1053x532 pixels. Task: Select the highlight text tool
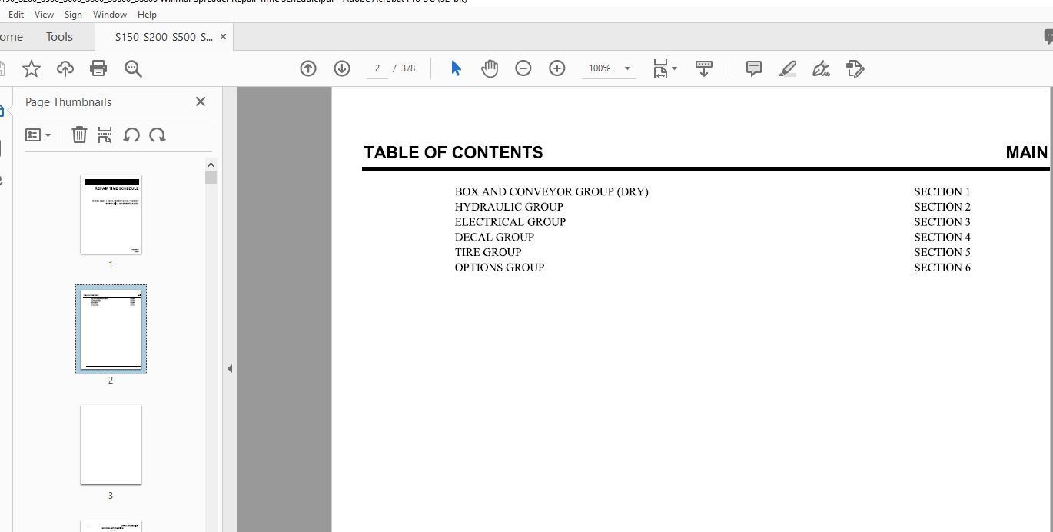(788, 68)
